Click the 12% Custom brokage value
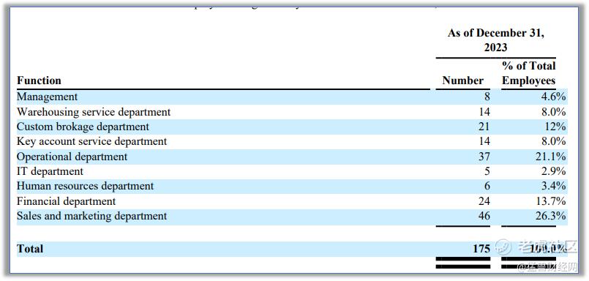Screen dimensions: 589x281 pyautogui.click(x=555, y=127)
